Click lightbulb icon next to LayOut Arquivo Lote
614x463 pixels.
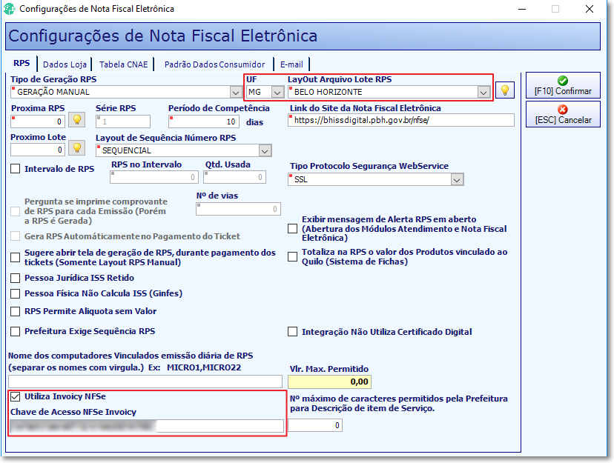[x=505, y=90]
